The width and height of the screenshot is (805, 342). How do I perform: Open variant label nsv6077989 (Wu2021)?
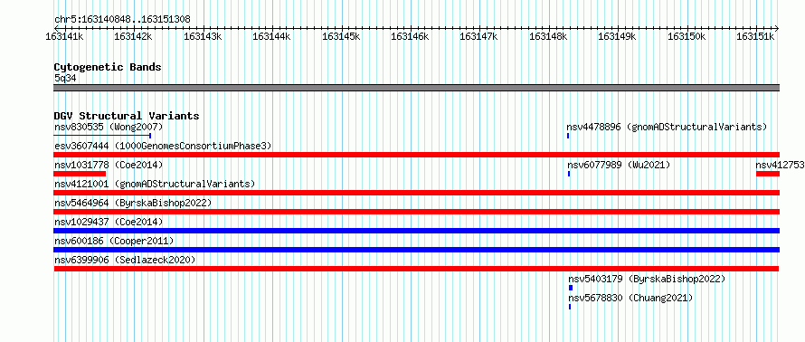pos(619,165)
